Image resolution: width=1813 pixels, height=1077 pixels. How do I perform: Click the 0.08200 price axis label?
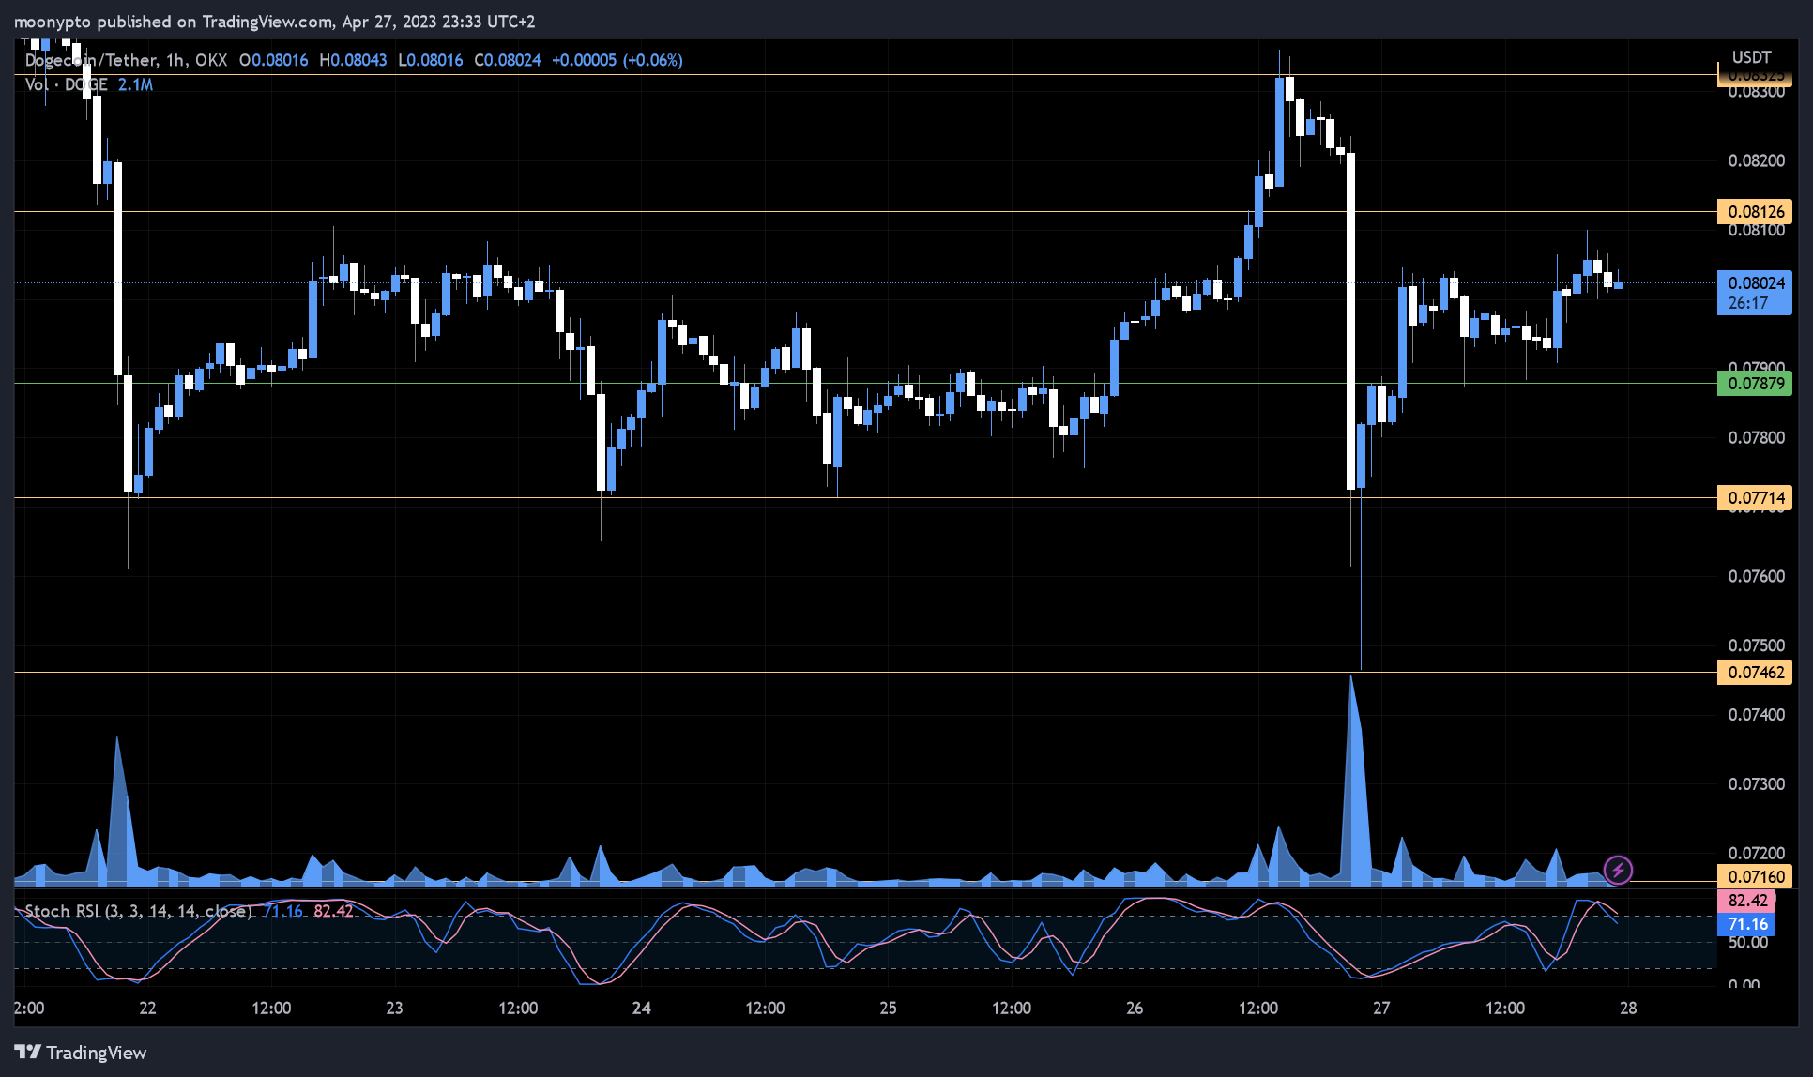(x=1757, y=160)
